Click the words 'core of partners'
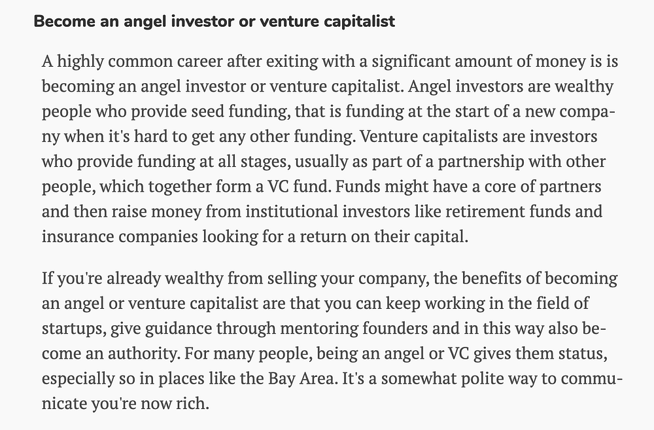Viewport: 654px width, 430px height. 543,187
